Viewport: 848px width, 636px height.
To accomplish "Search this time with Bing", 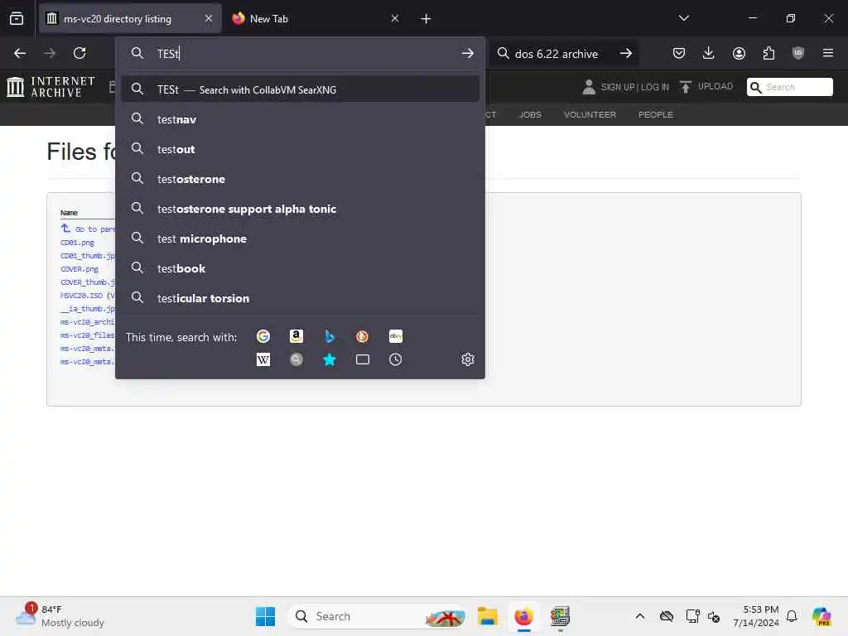I will (x=330, y=336).
